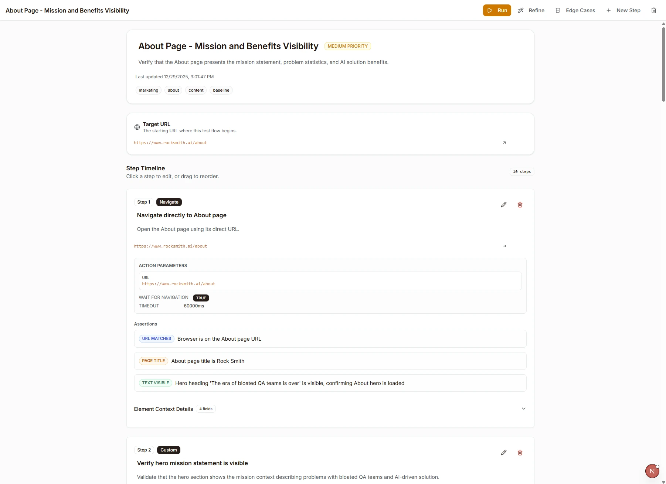Open the Target URL external link arrow
Viewport: 666px width, 484px height.
coord(504,143)
